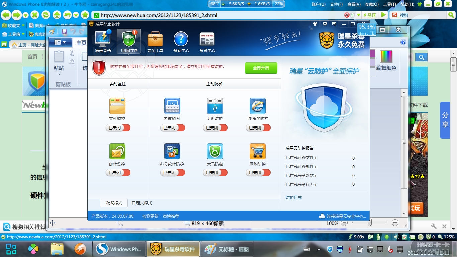Open the Paint file menu dropdown
The image size is (457, 257).
60,42
